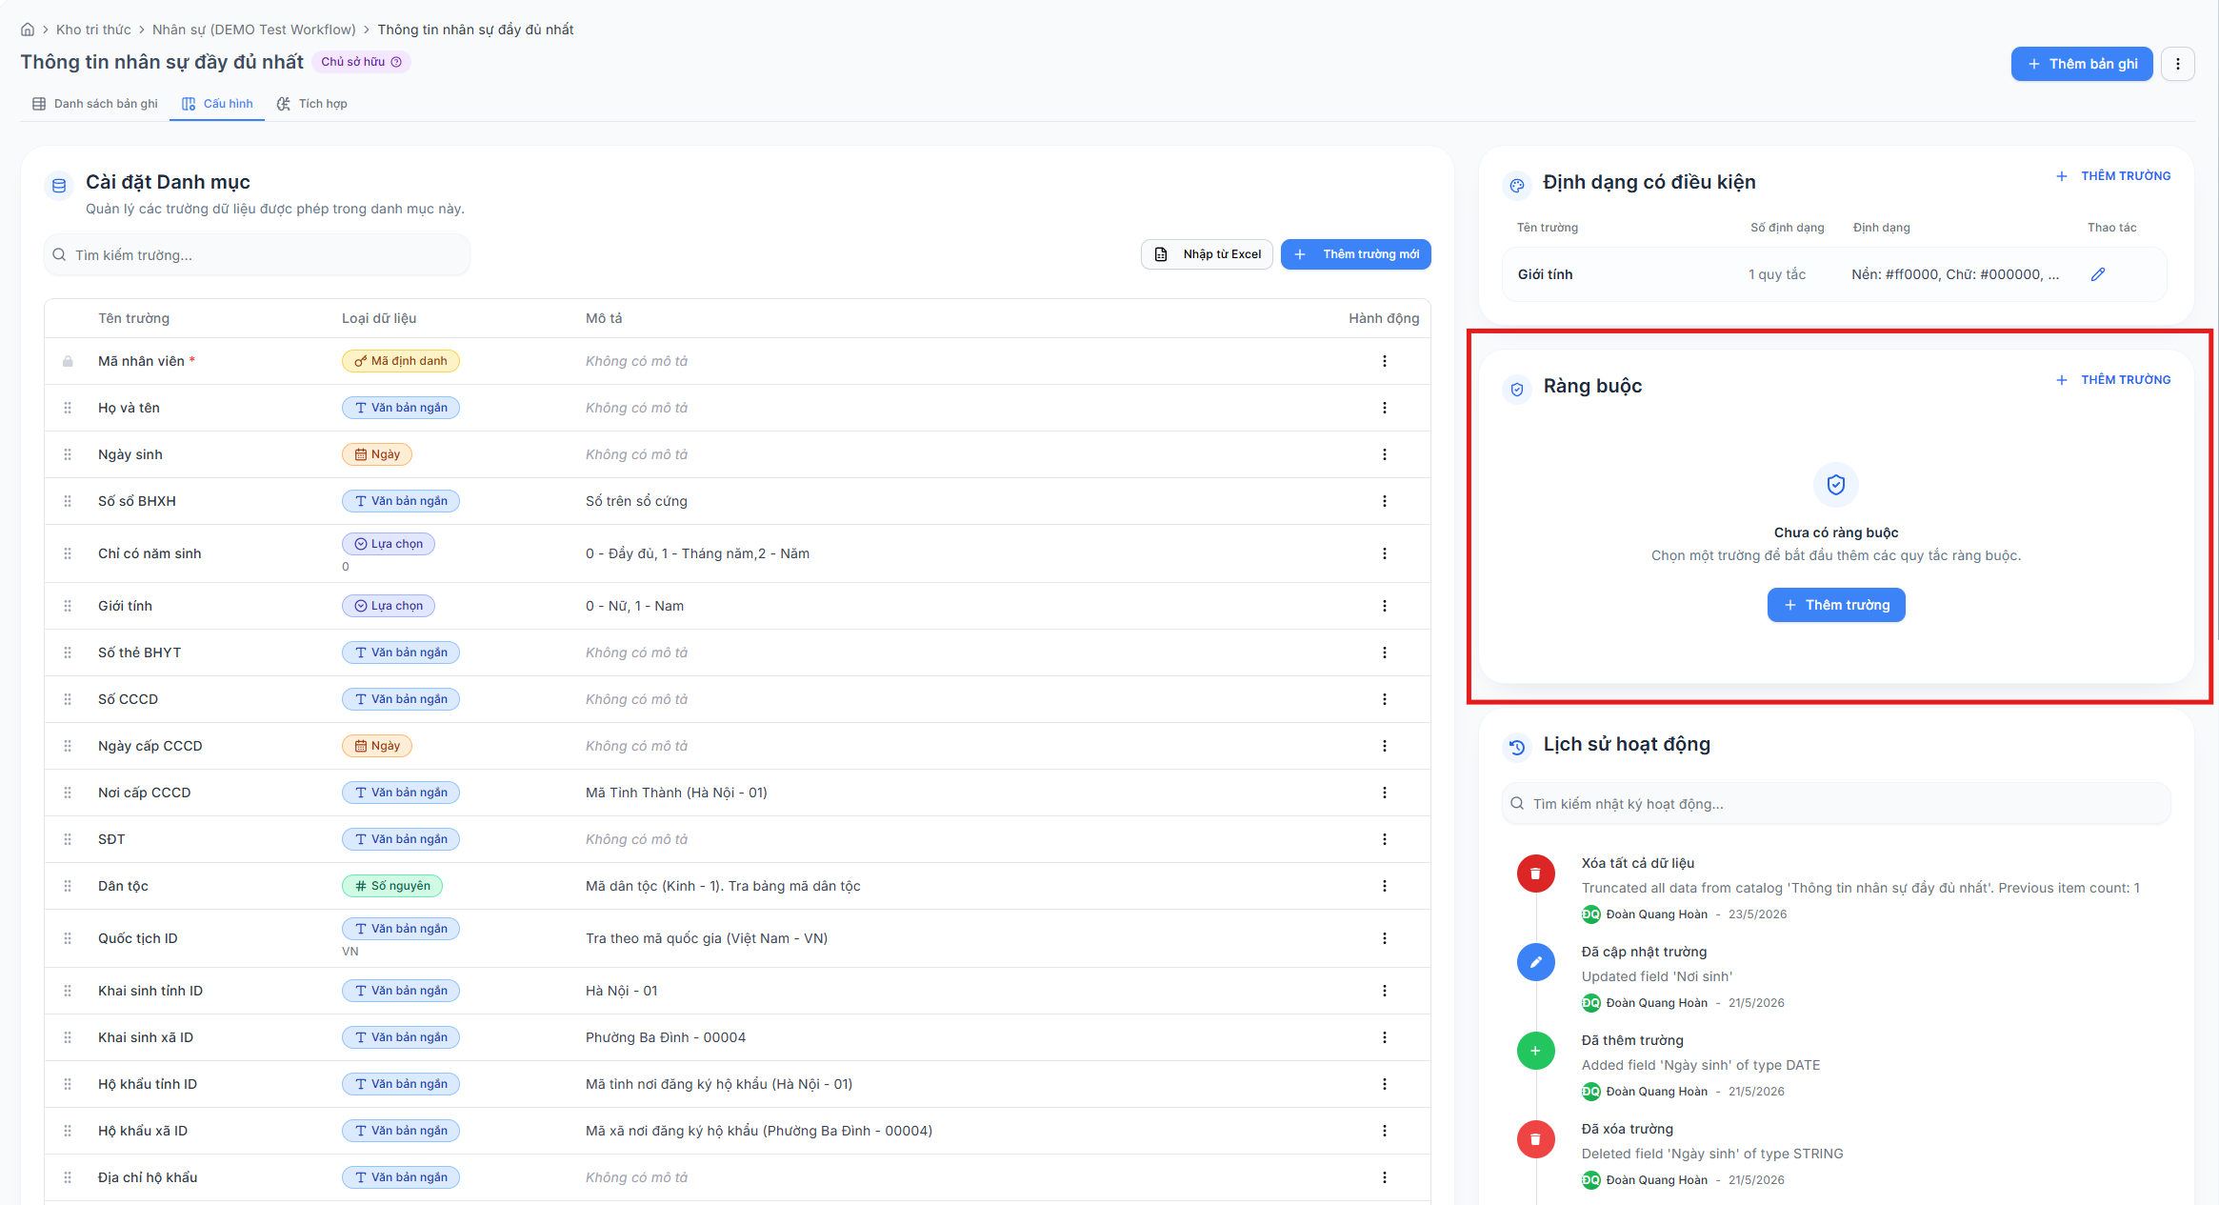Open actions menu for Số CCCD row
Screen dimensions: 2219x1205
pyautogui.click(x=1385, y=699)
